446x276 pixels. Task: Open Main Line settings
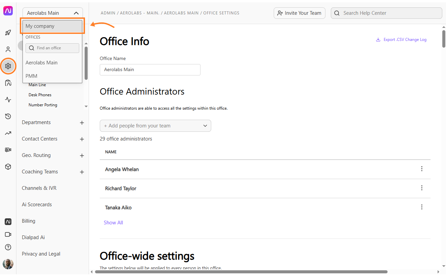(37, 85)
